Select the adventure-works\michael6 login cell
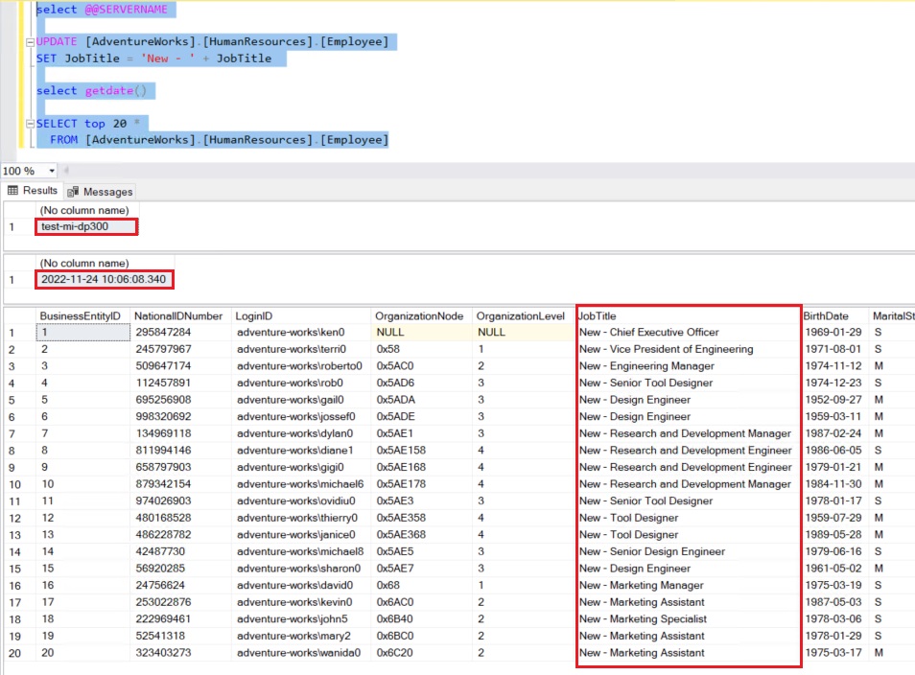The height and width of the screenshot is (675, 915). [x=300, y=484]
